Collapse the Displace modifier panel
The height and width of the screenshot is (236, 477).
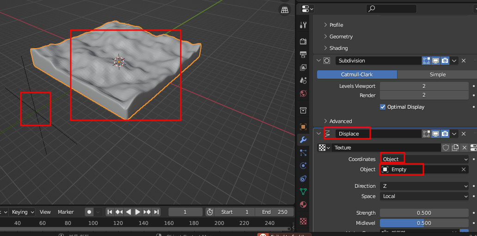tap(318, 133)
